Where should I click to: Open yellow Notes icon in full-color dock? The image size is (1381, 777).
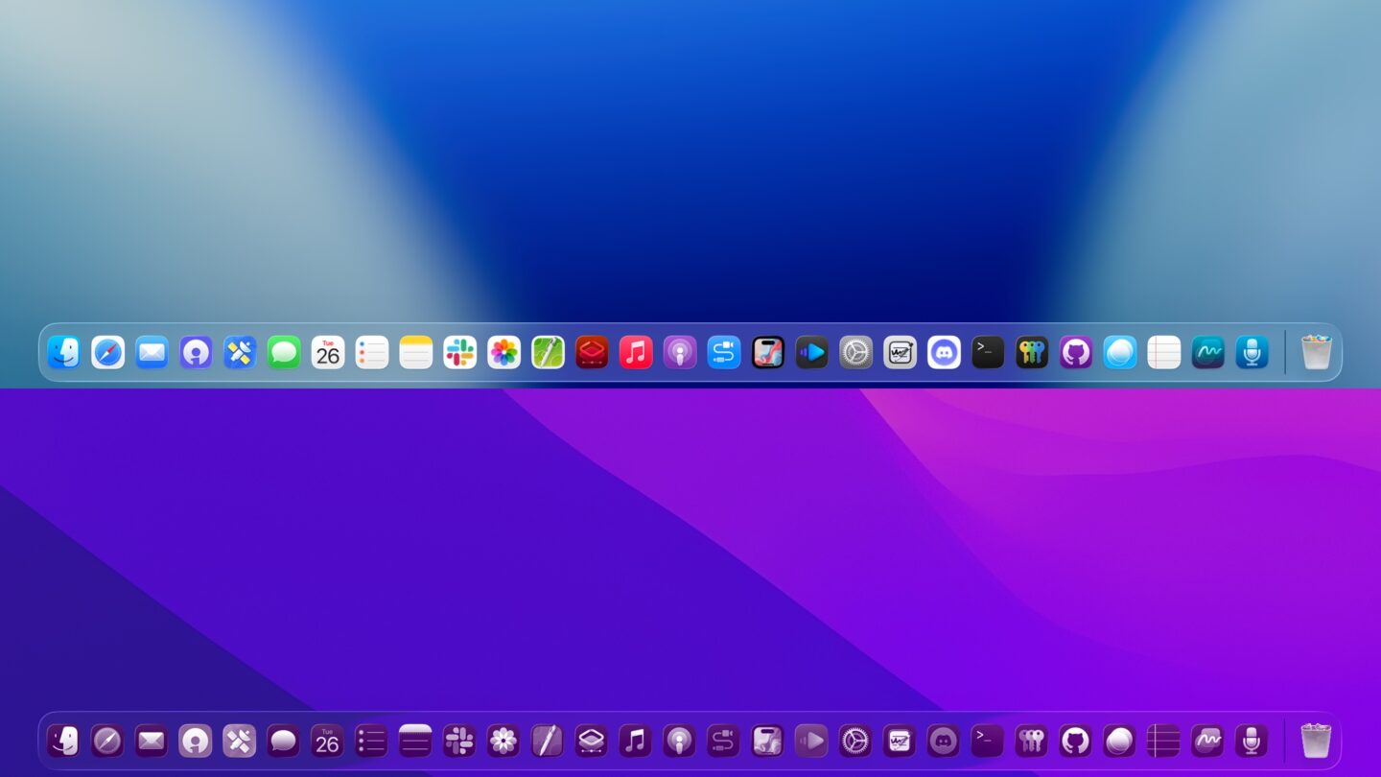[416, 352]
